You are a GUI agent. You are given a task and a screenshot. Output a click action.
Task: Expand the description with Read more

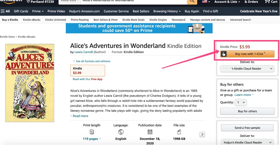point(80,116)
